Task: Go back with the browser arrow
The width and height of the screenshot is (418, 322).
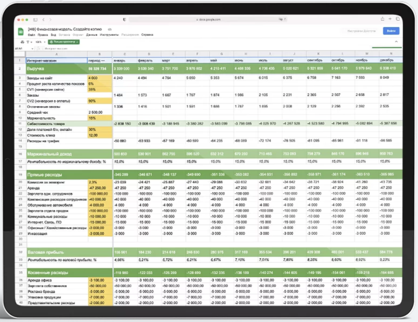Action: click(x=43, y=20)
